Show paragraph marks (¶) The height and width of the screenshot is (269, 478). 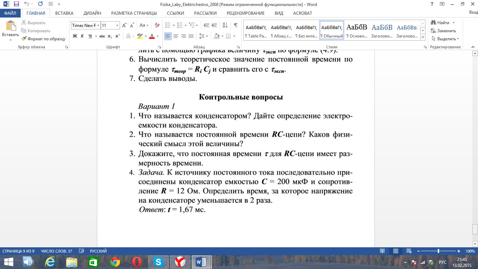coord(236,25)
